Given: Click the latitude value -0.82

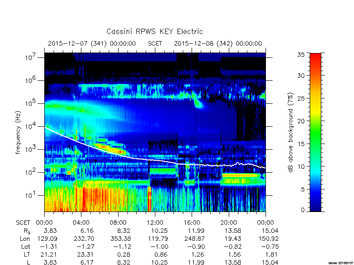Looking at the screenshot, I should coord(233,246).
